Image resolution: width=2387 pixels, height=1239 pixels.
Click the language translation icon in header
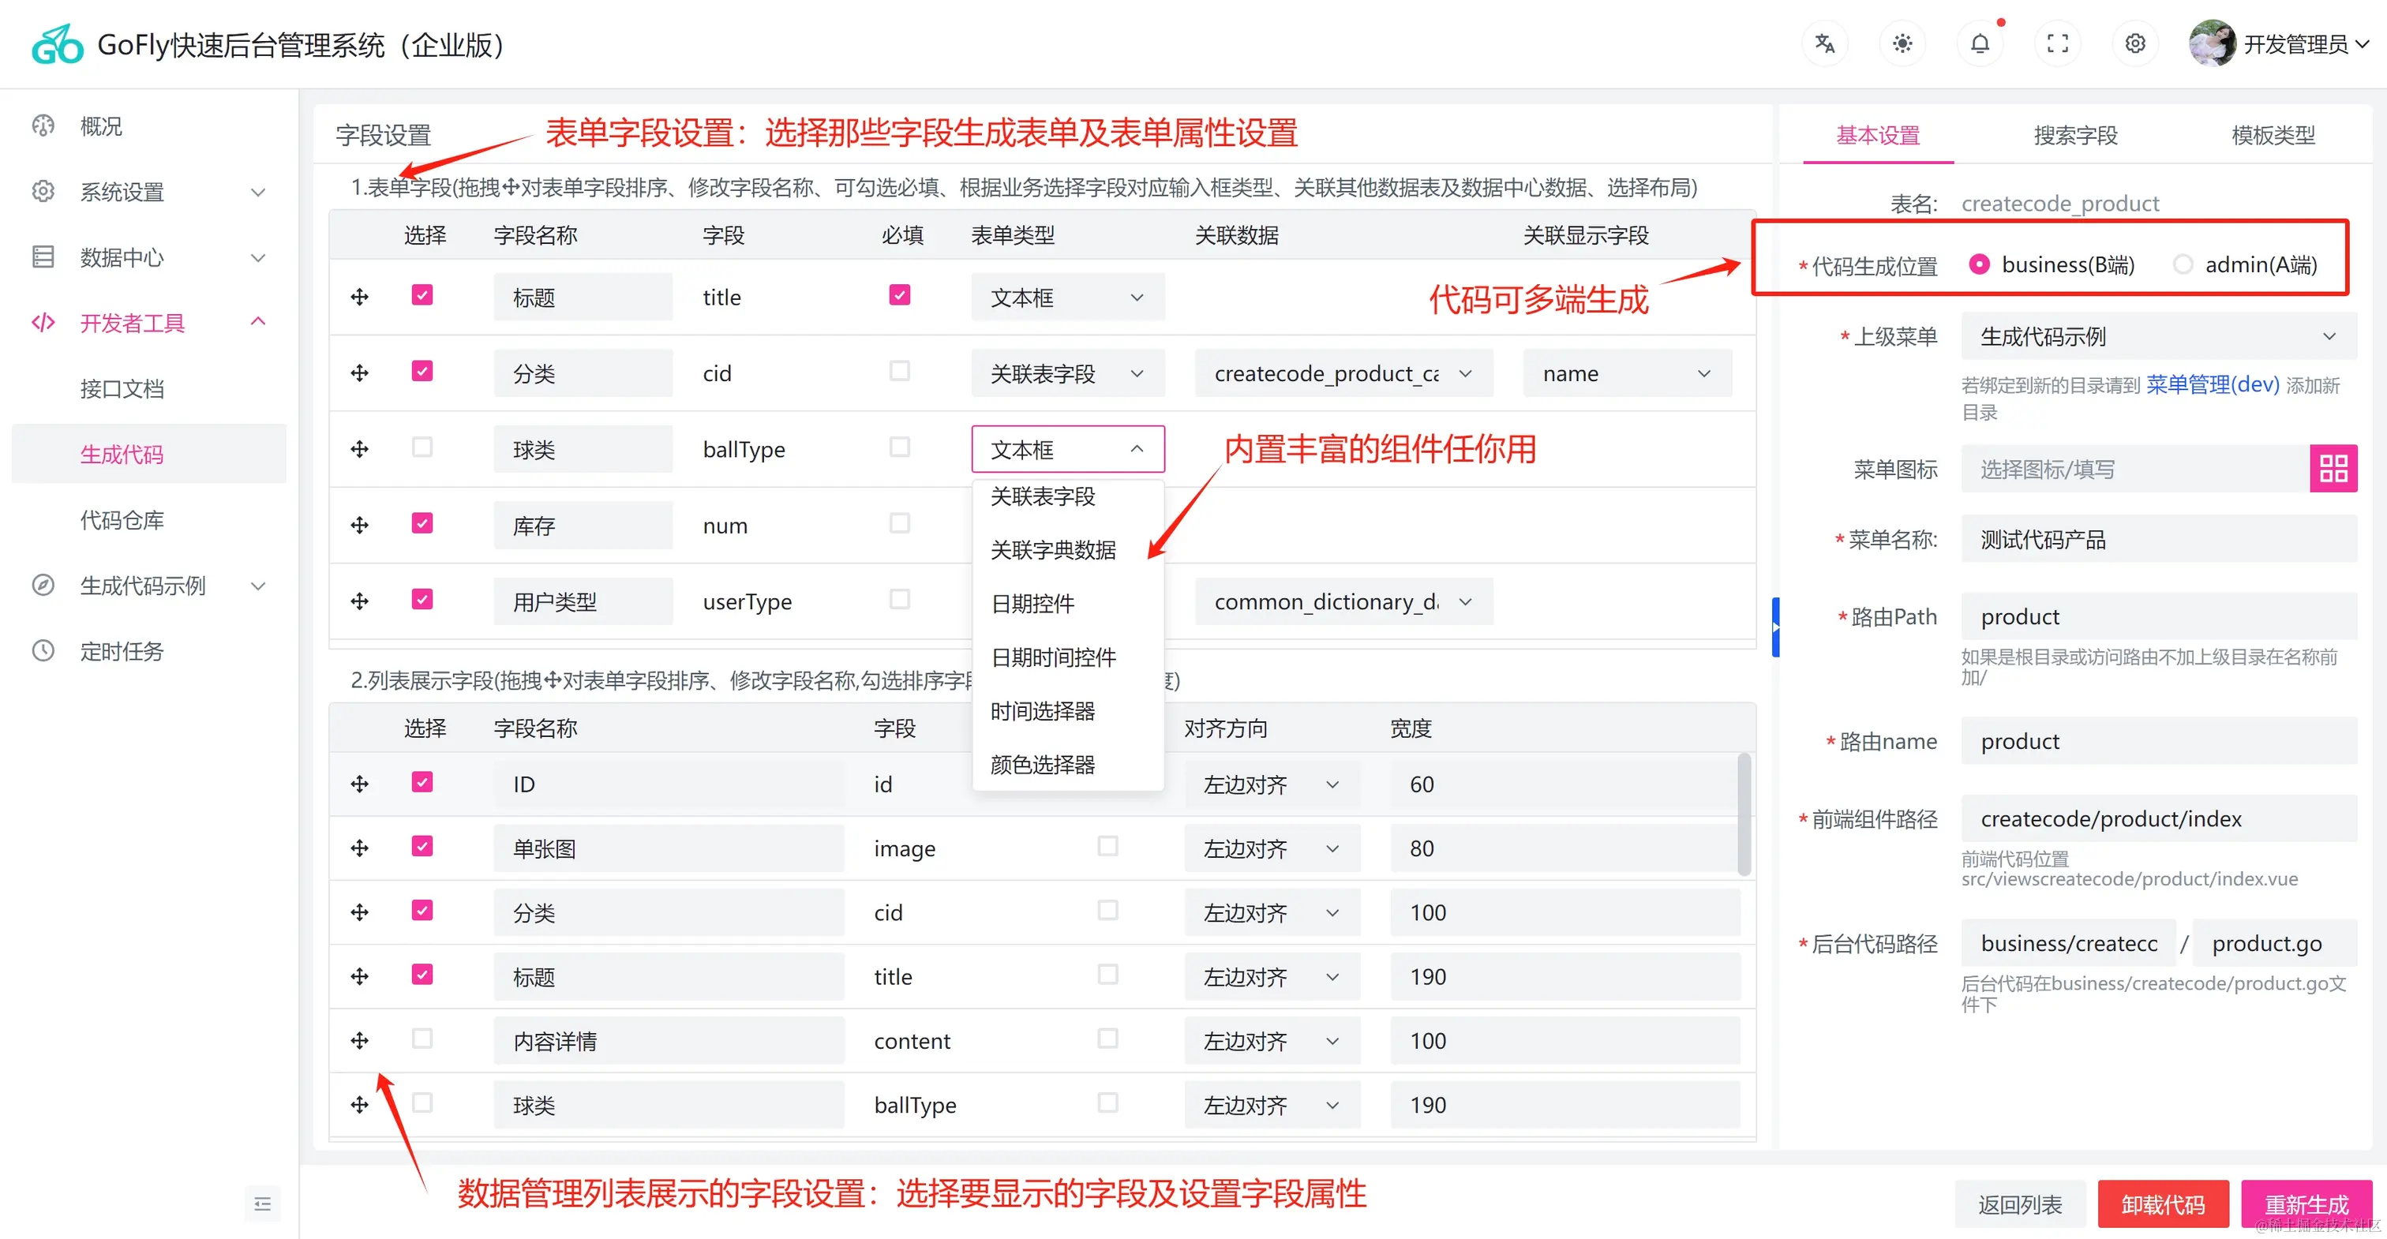pos(1824,43)
